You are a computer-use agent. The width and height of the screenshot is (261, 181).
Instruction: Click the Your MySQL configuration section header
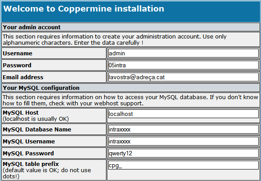pos(41,88)
